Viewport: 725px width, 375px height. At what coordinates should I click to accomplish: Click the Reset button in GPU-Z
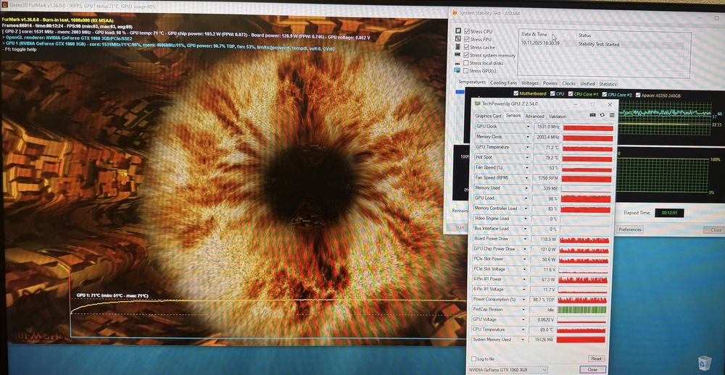(x=596, y=359)
